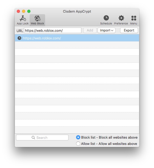Open the App Lock tab
Viewport: 154px width, 168px height.
pos(23,20)
